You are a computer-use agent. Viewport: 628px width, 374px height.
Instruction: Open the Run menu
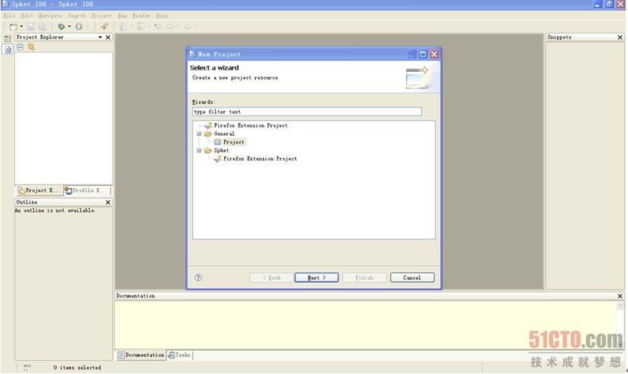point(122,16)
